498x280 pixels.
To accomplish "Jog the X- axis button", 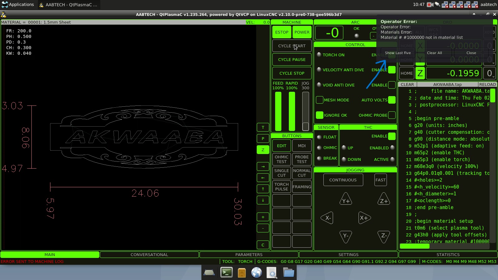I will [327, 218].
